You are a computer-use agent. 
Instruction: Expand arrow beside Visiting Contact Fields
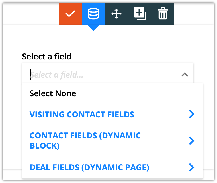click(x=192, y=114)
